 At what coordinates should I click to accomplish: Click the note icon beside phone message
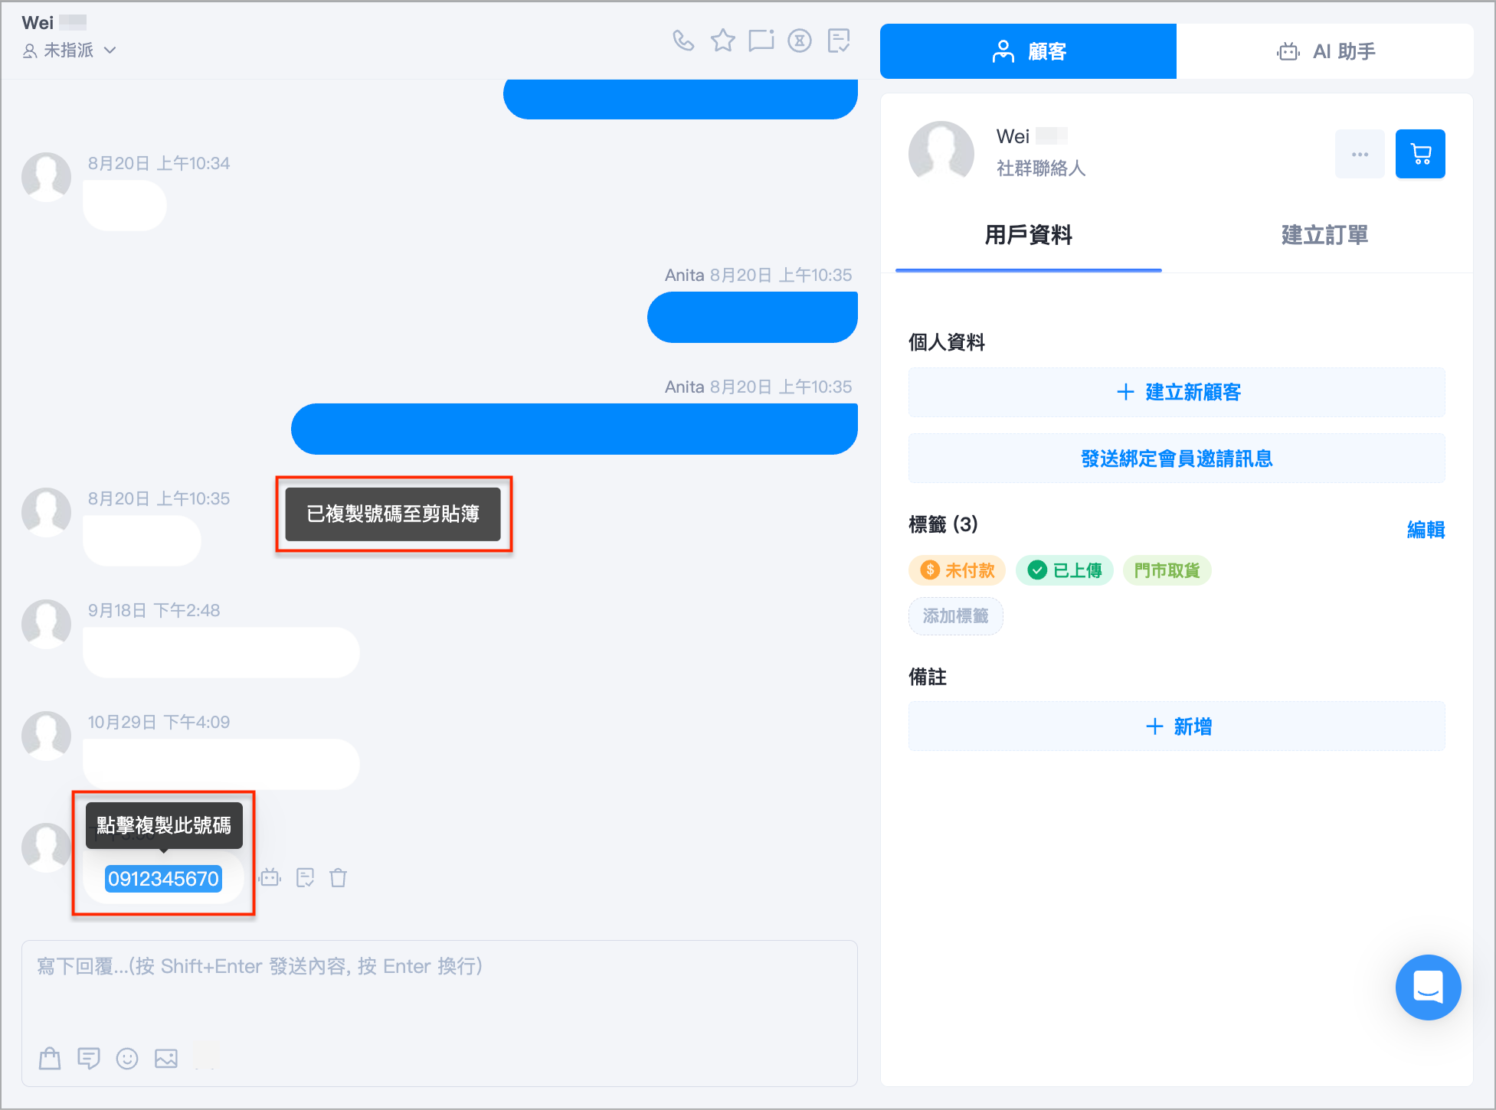pyautogui.click(x=305, y=877)
